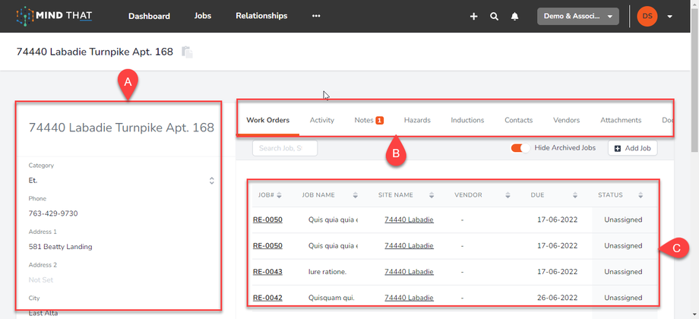The width and height of the screenshot is (699, 319).
Task: Switch to the Hazards tab
Action: tap(417, 120)
